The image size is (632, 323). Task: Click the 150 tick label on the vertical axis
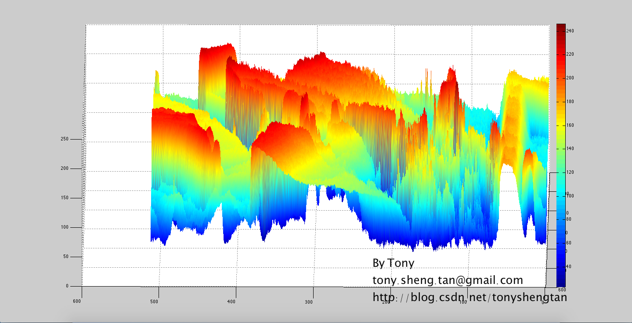(65, 198)
